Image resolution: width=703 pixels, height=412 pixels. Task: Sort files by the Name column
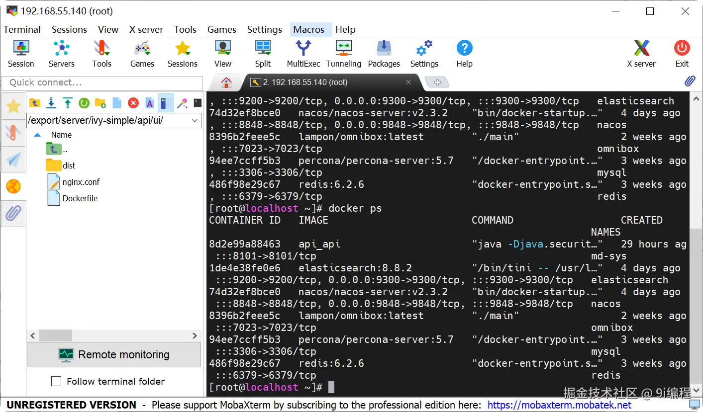(x=61, y=135)
